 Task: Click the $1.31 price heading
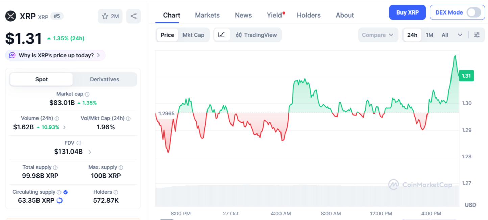[x=23, y=38]
